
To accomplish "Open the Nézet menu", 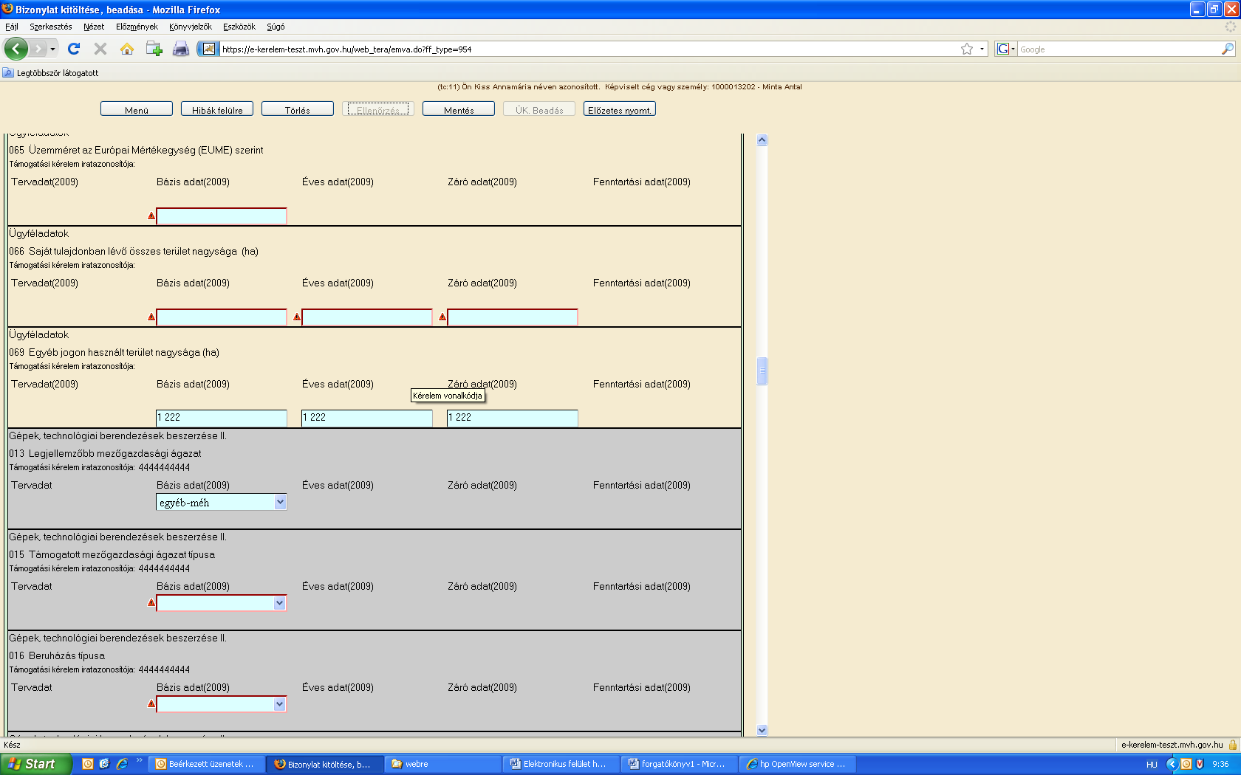I will pos(94,27).
